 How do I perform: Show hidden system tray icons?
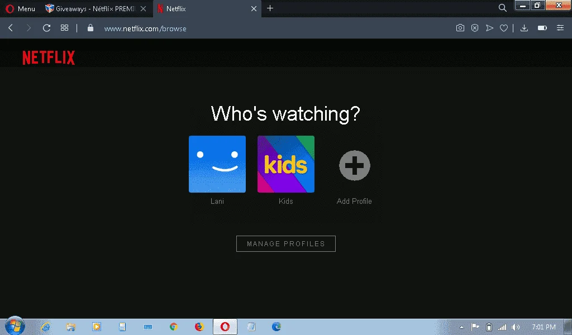coord(461,327)
